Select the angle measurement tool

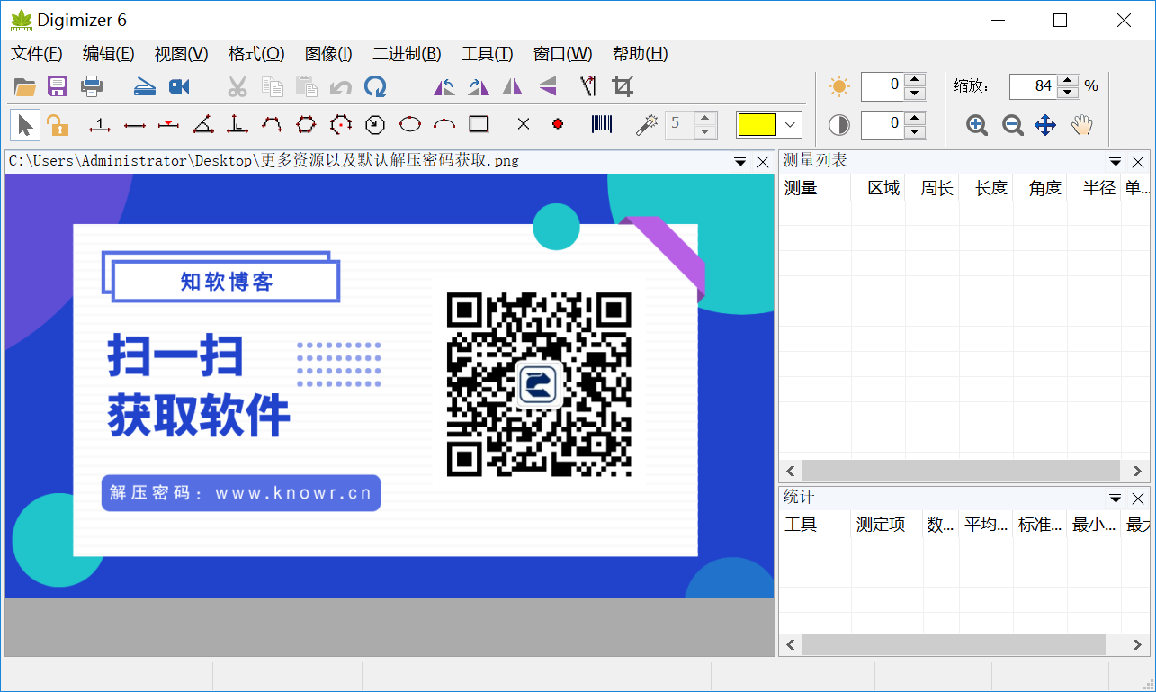tap(203, 124)
